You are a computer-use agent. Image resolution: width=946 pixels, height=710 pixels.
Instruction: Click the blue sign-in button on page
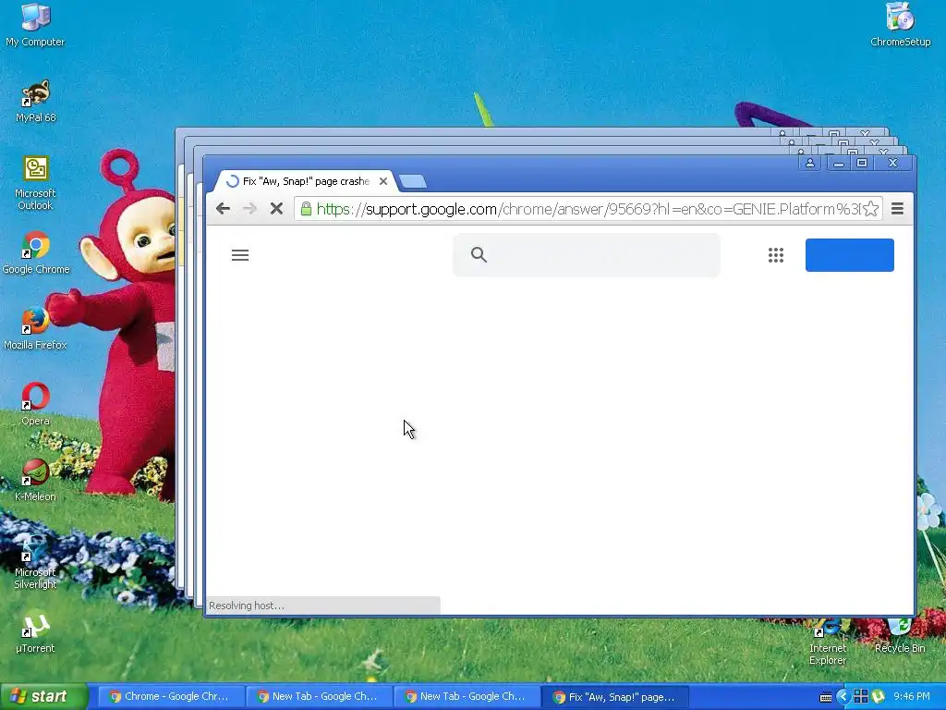(x=850, y=255)
